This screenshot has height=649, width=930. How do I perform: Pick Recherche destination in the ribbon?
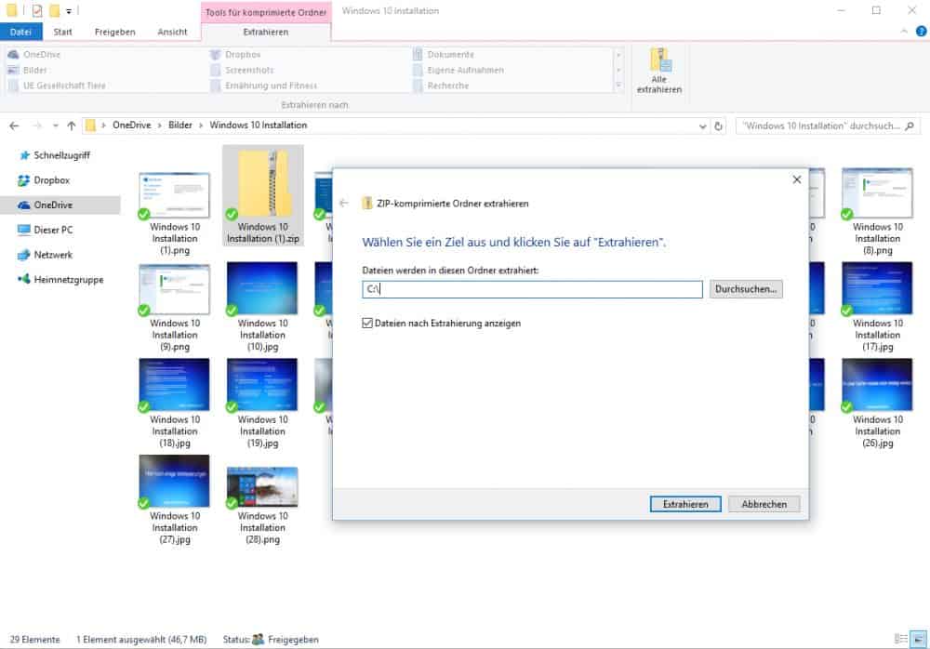441,86
